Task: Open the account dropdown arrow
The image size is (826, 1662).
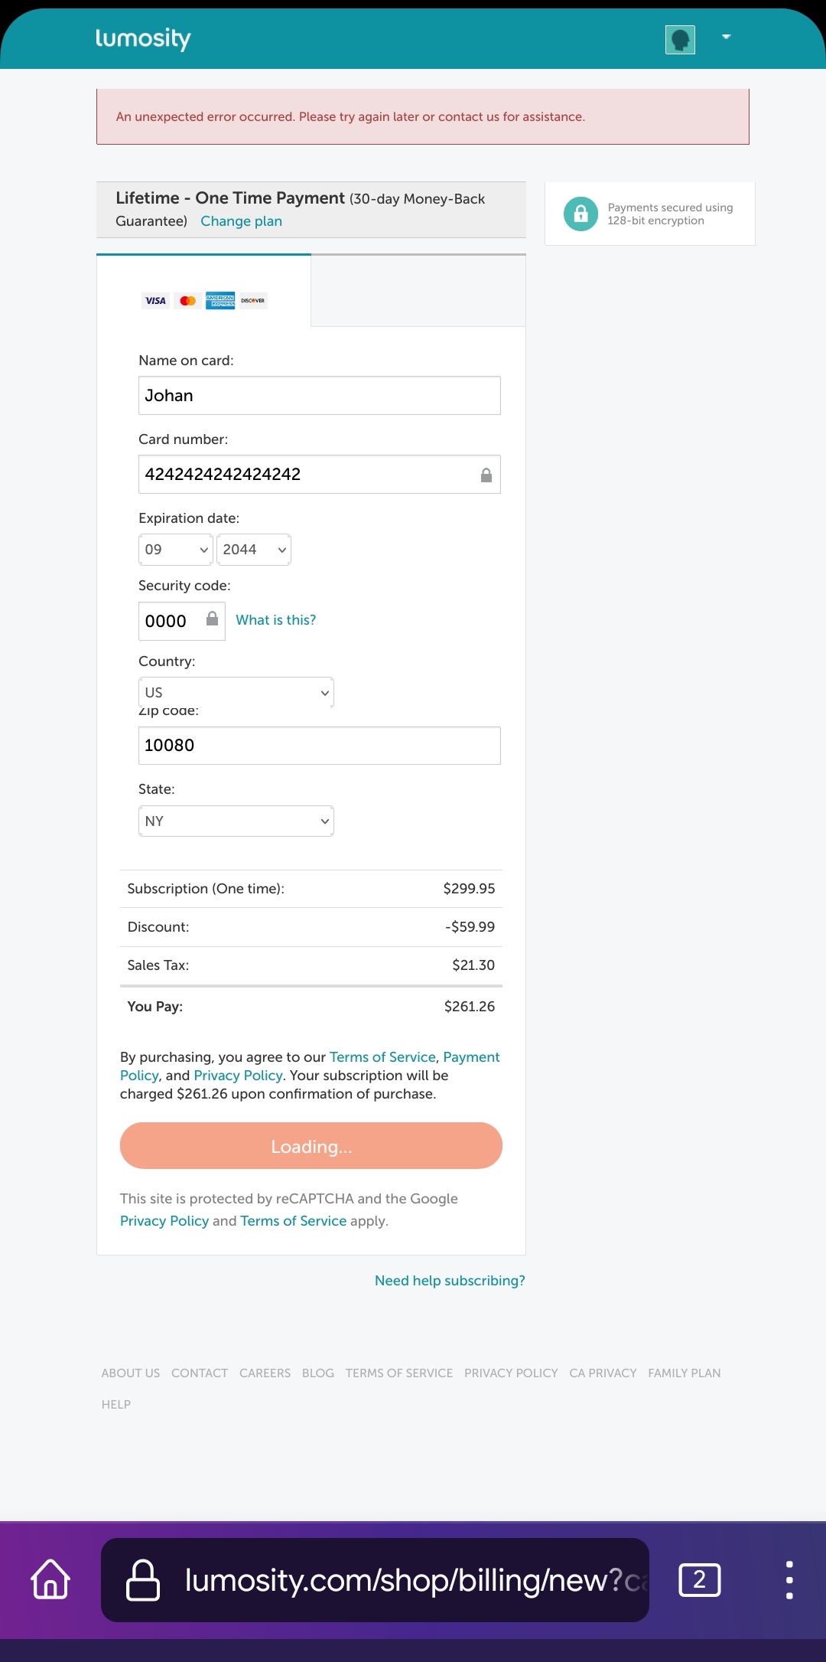Action: coord(727,37)
